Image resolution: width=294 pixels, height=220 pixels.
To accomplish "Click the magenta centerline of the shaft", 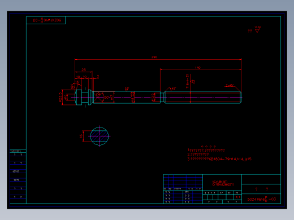I will 157,97.
